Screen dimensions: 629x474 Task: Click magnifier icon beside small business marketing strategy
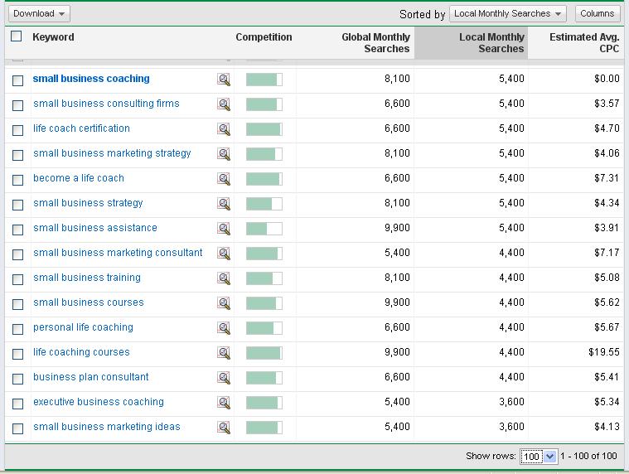pyautogui.click(x=224, y=154)
